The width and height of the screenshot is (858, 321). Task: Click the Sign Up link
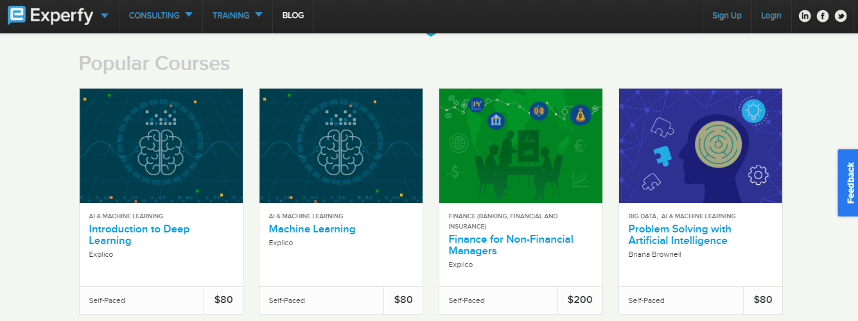(726, 15)
